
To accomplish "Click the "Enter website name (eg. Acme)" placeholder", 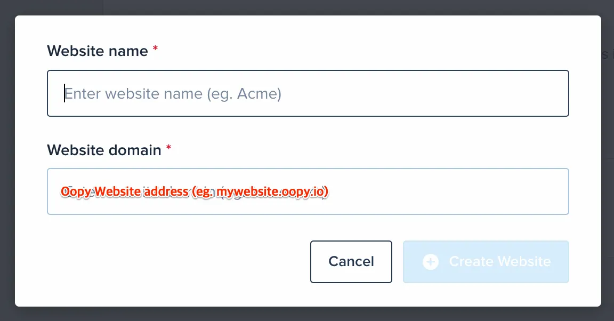I will point(173,94).
